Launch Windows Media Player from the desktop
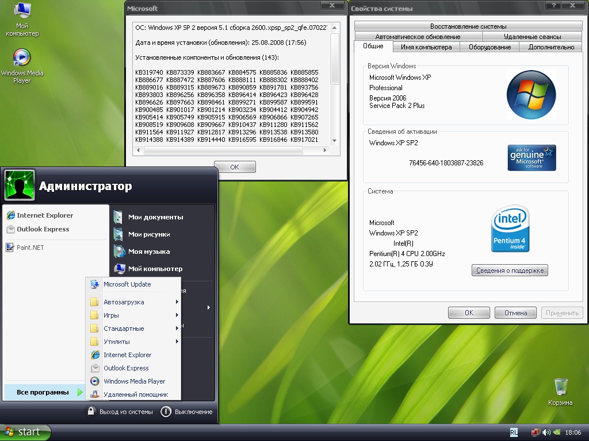 tap(22, 66)
